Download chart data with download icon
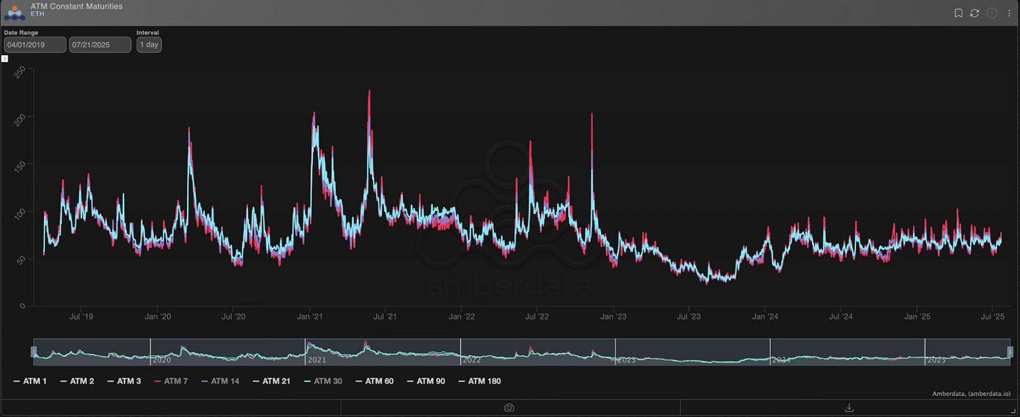This screenshot has height=417, width=1020. point(849,407)
